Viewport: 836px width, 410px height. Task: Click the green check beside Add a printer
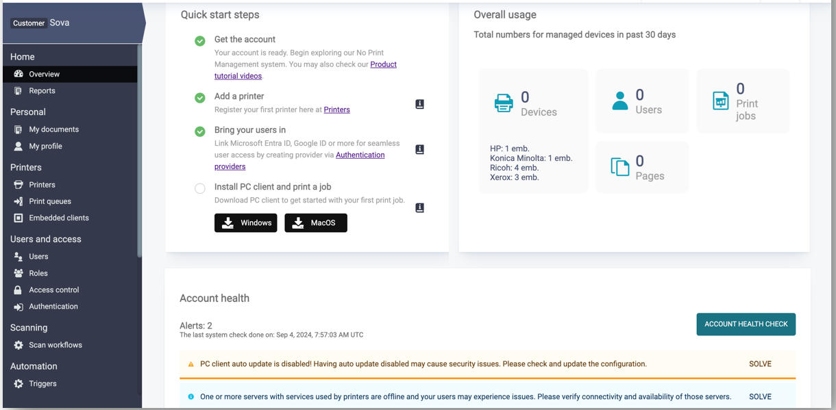point(200,98)
